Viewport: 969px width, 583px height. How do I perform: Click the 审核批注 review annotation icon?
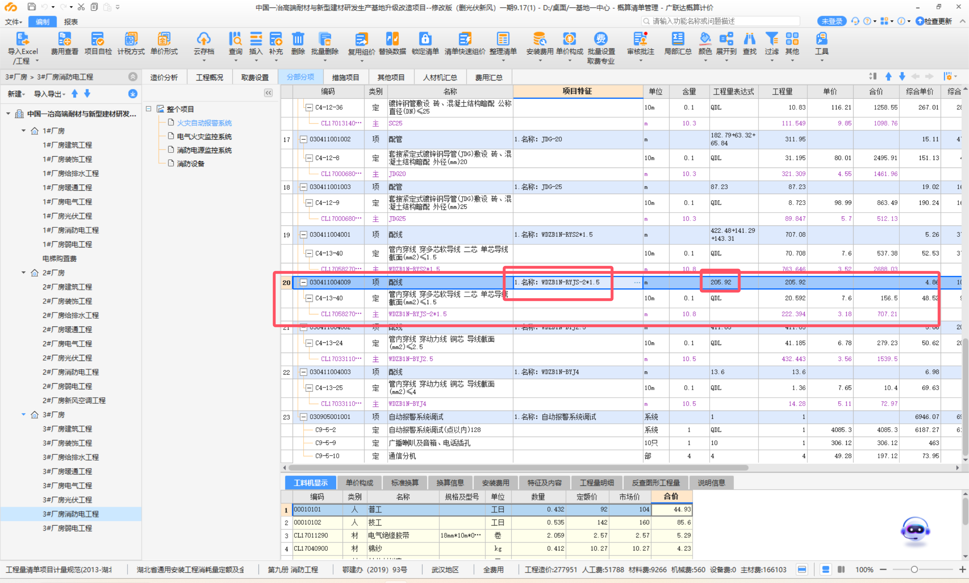pyautogui.click(x=640, y=39)
